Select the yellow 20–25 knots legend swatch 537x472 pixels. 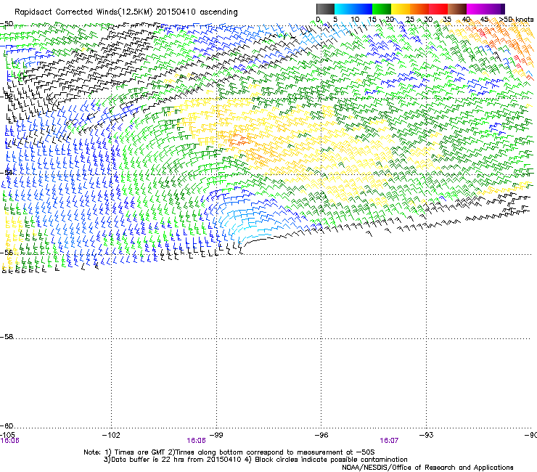coord(401,9)
